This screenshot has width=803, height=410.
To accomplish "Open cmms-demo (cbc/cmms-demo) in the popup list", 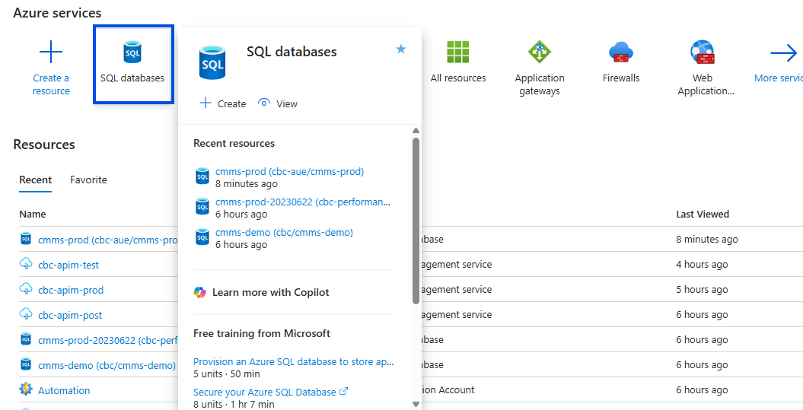I will pos(284,232).
